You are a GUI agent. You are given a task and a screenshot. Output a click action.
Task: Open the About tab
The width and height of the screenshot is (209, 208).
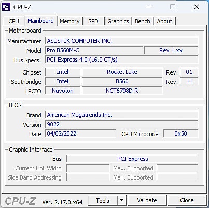click(x=164, y=21)
